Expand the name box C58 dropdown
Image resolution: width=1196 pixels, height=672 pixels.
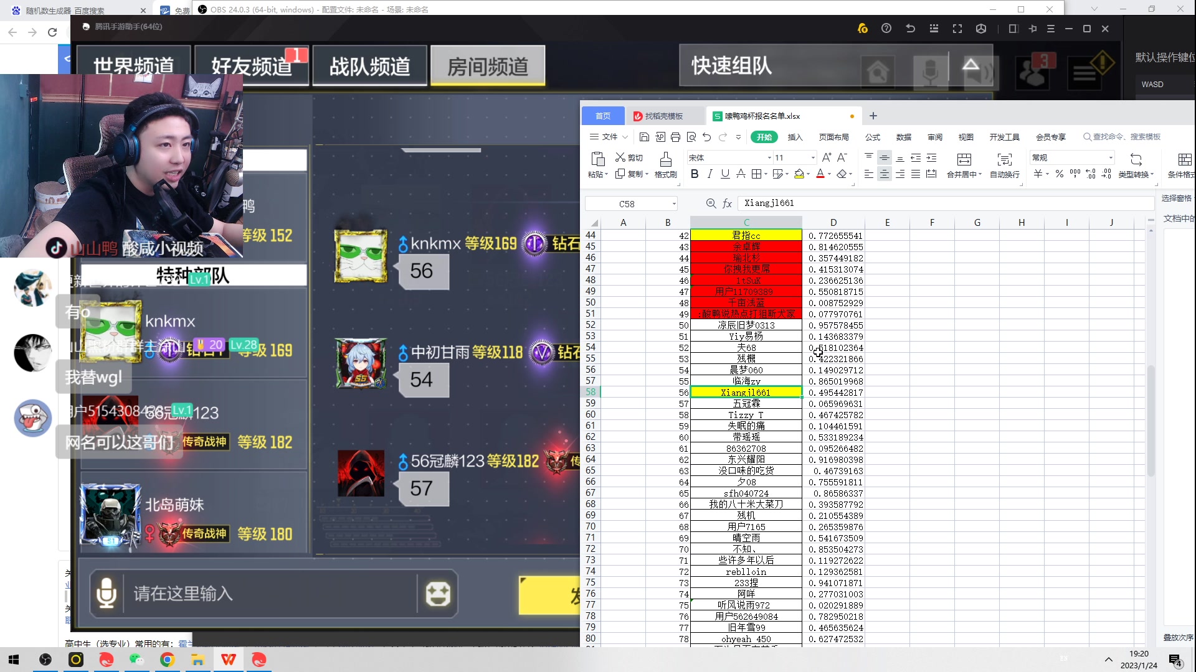[674, 204]
